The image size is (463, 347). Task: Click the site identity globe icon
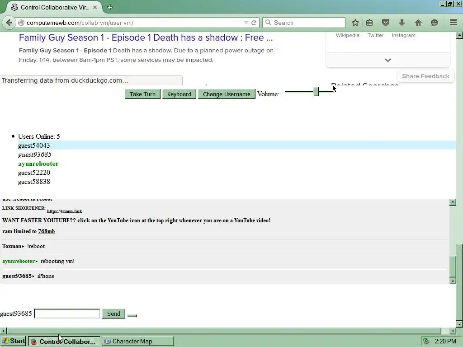(x=21, y=23)
